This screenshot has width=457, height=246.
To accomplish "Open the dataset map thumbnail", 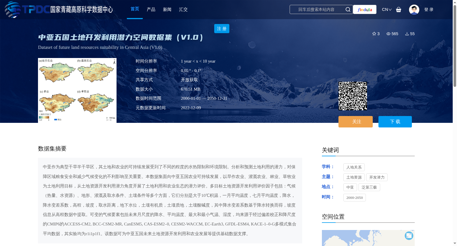I will 77,90.
